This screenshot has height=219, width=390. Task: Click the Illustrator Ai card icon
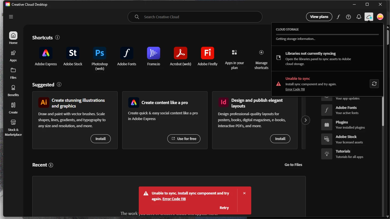[x=44, y=103]
